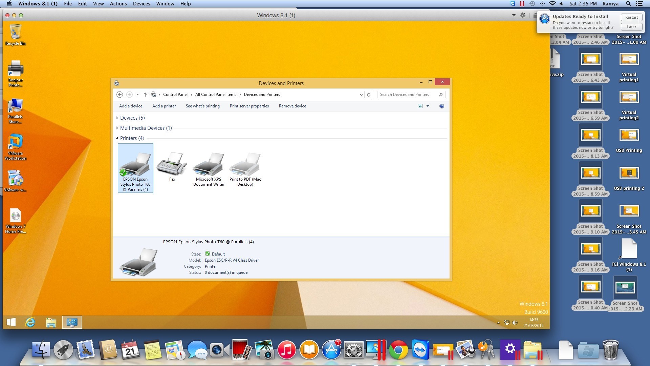Click the Windows taskbar volume icon
650x366 pixels.
[x=515, y=323]
